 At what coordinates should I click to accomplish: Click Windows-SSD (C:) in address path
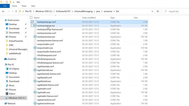44,11
